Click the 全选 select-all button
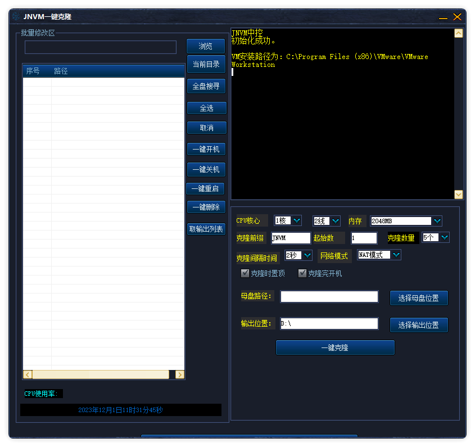The width and height of the screenshot is (475, 447). (207, 108)
